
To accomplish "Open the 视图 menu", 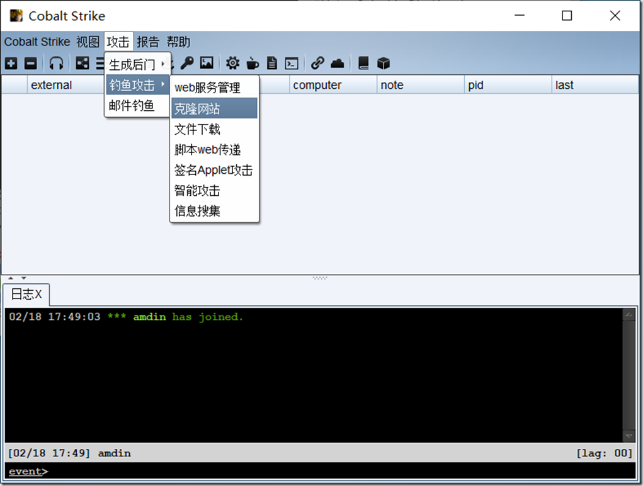I will tap(88, 42).
